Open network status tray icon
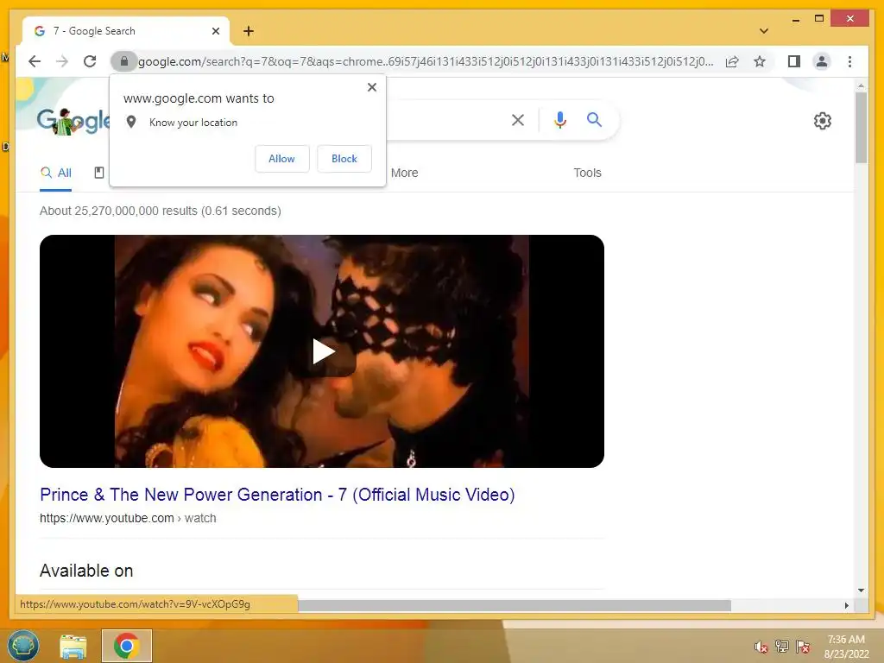This screenshot has height=663, width=884. 781,647
